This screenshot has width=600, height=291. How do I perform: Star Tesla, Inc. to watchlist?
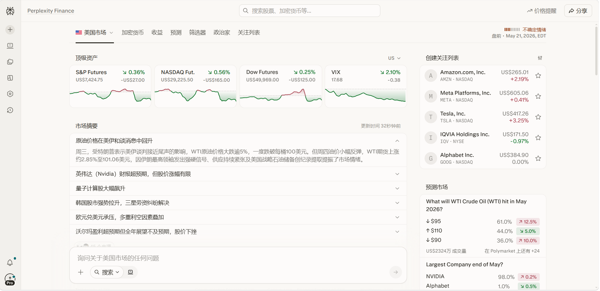538,117
